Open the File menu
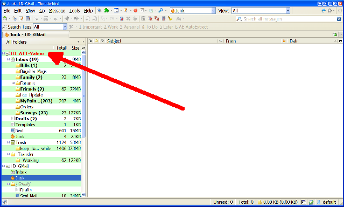This screenshot has width=344, height=207. coord(7,11)
